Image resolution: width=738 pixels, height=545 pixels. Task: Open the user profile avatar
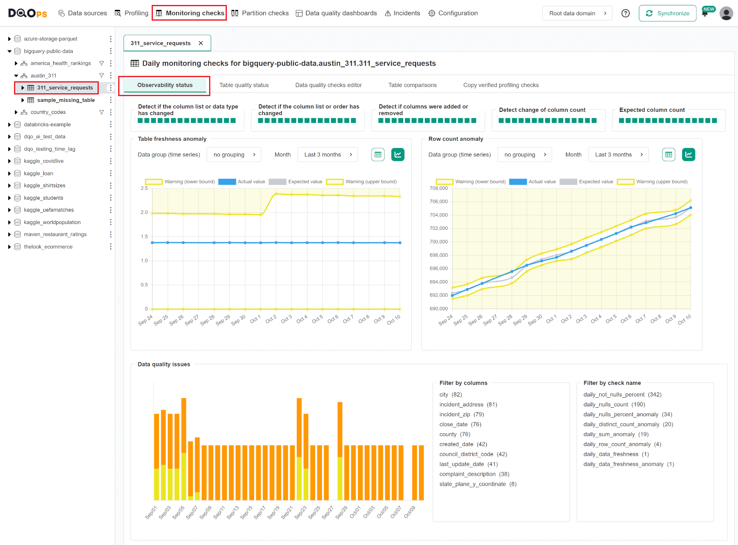(726, 13)
